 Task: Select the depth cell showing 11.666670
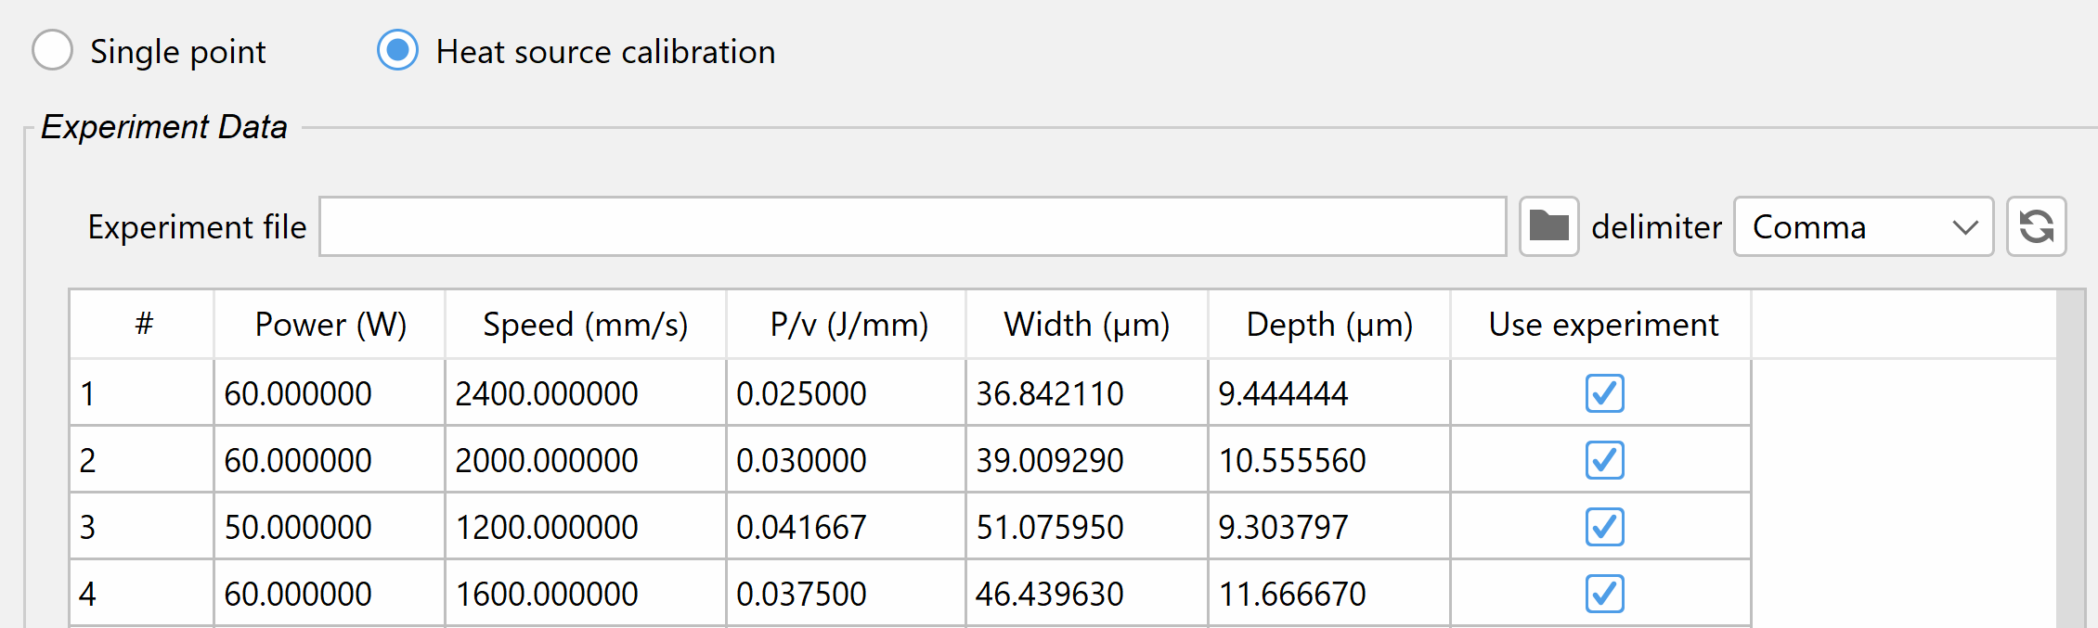[x=1328, y=594]
